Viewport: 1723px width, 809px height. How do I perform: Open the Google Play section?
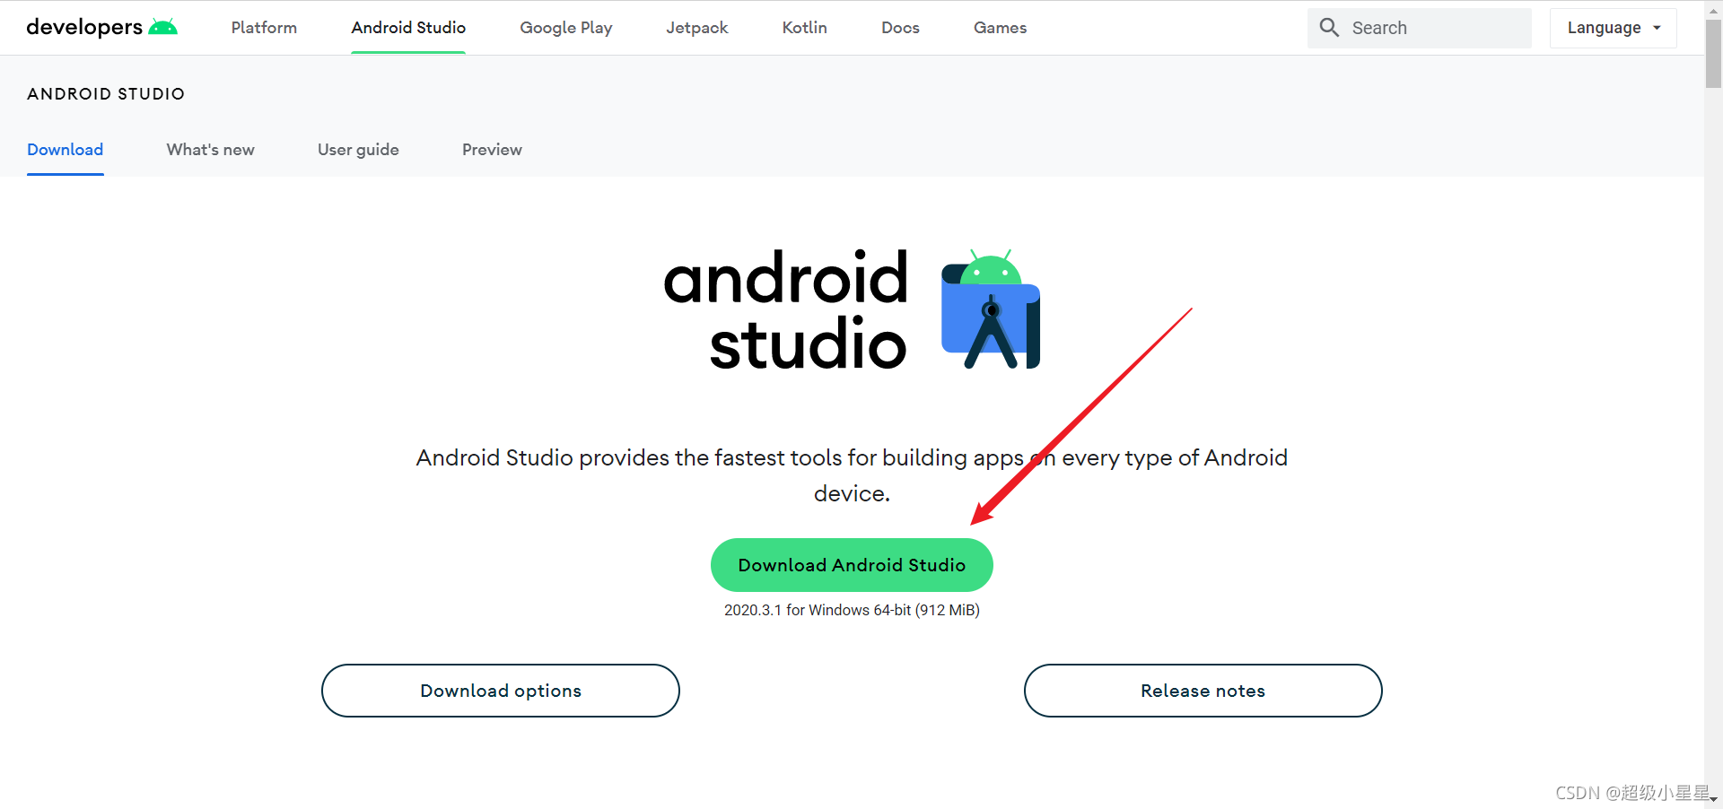click(566, 28)
